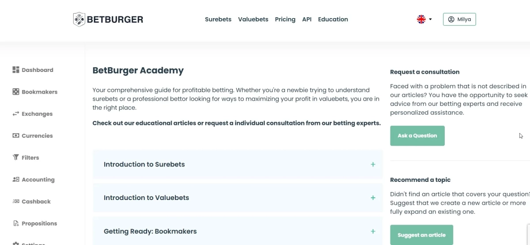Expand Getting Ready: Bookmakers section
The height and width of the screenshot is (245, 530).
(x=373, y=231)
